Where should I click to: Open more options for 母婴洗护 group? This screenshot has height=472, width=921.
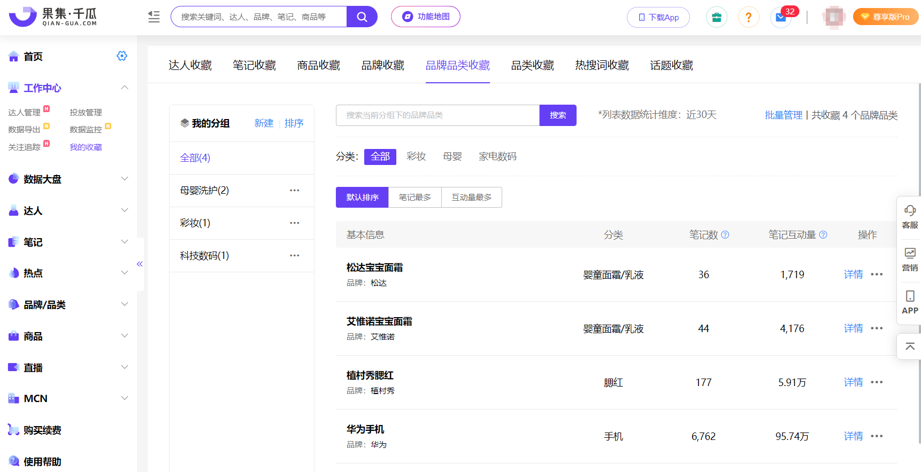coord(295,191)
